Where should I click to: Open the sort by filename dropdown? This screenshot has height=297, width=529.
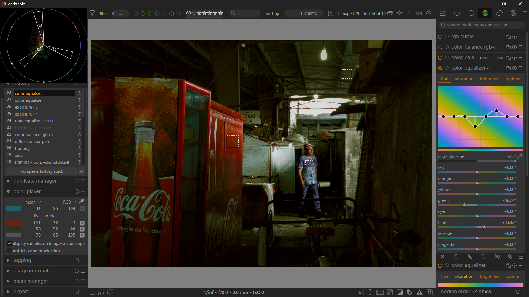[x=304, y=13]
